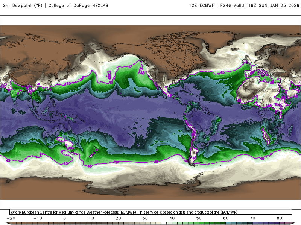Pick the bright green swatch below the 50 label
Viewport: 301px width, 225px height.
(x=202, y=223)
